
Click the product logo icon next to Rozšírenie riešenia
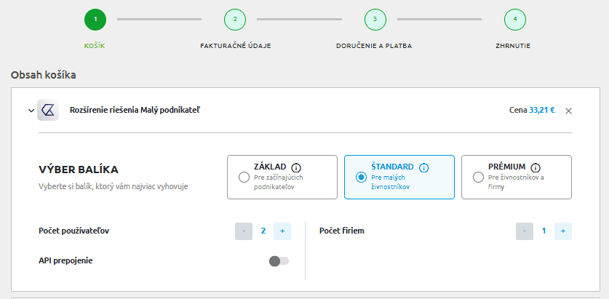tap(48, 111)
